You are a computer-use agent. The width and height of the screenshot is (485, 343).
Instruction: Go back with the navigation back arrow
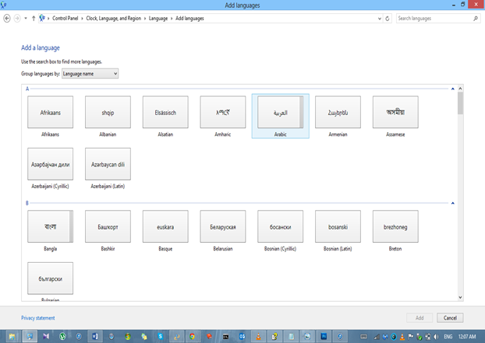[x=7, y=19]
